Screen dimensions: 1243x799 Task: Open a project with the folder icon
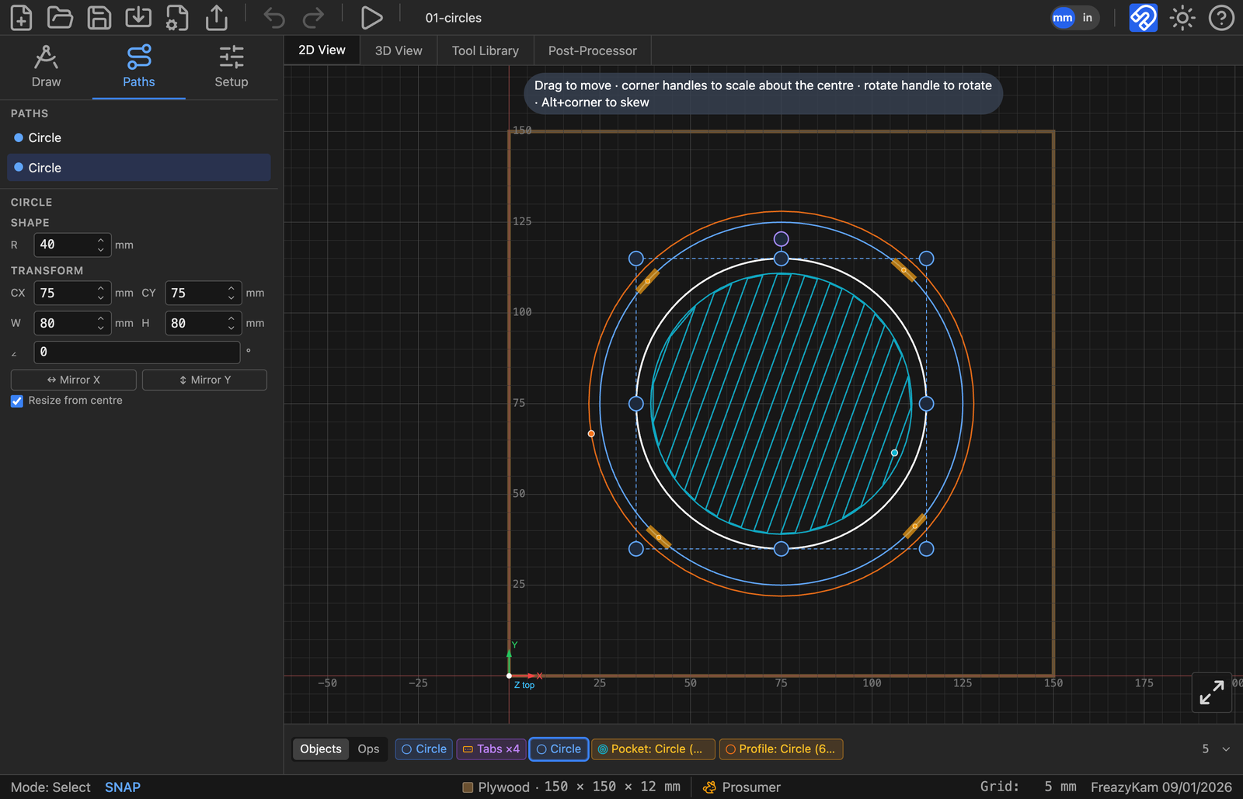point(60,17)
